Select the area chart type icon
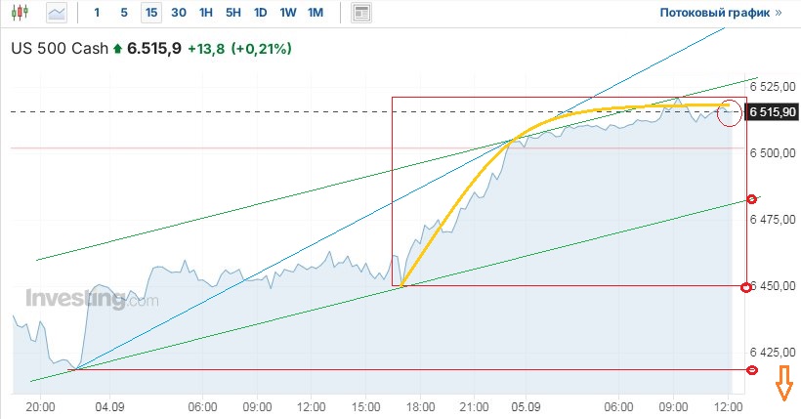Screen dimensions: 801x419 (58, 13)
